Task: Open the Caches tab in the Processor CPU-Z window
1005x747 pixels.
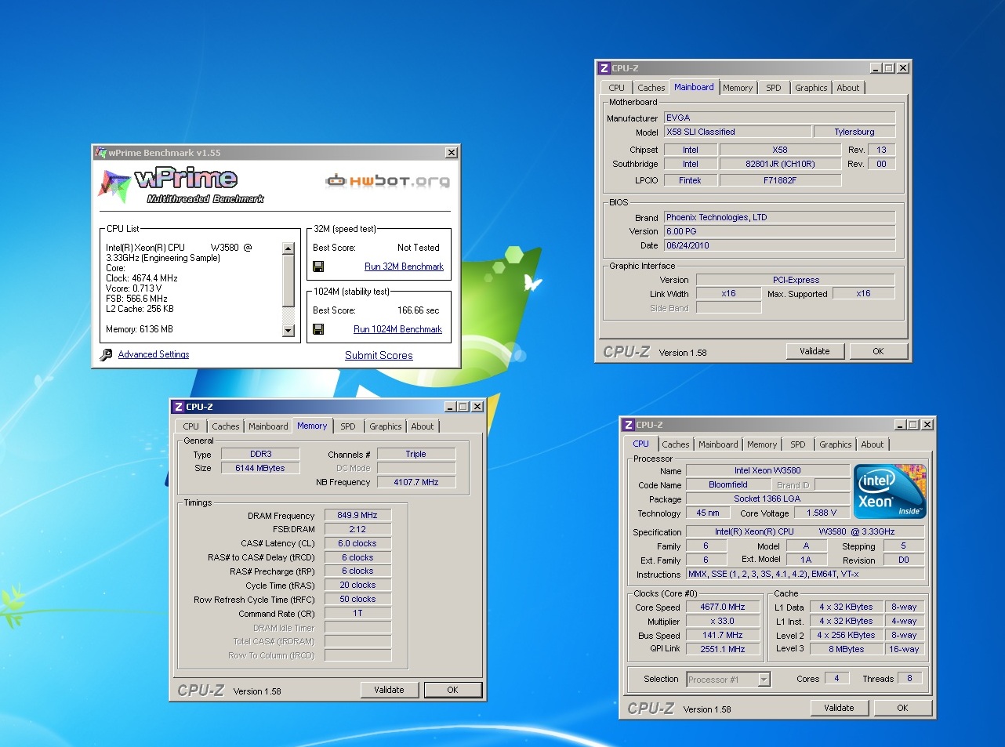Action: [x=675, y=444]
